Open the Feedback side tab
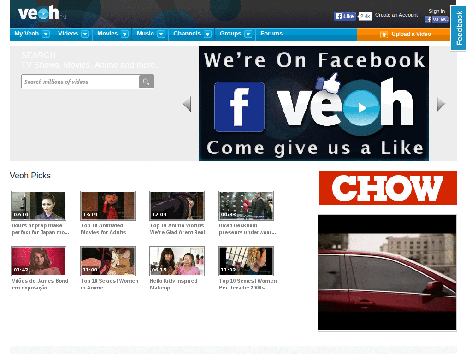Image resolution: width=472 pixels, height=354 pixels. (459, 28)
